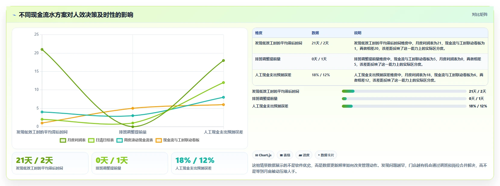
Task: Select table cell 人工现金支出预测误差
Action: (x=273, y=75)
